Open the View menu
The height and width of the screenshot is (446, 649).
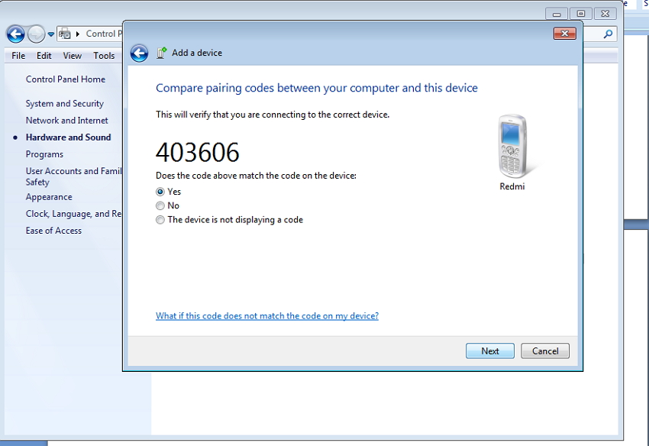coord(73,56)
